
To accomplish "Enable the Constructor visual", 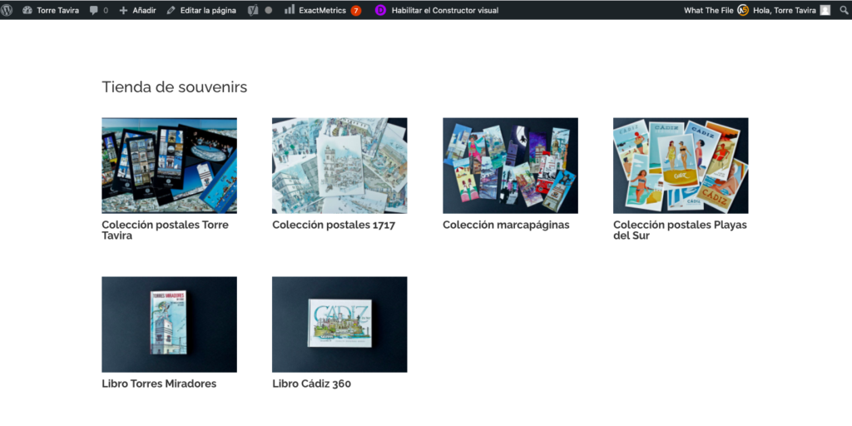I will tap(445, 10).
